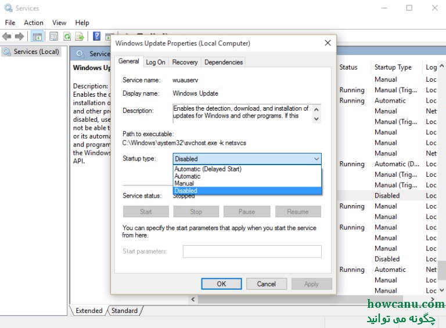Click services list scroll-up arrow

tap(442, 65)
